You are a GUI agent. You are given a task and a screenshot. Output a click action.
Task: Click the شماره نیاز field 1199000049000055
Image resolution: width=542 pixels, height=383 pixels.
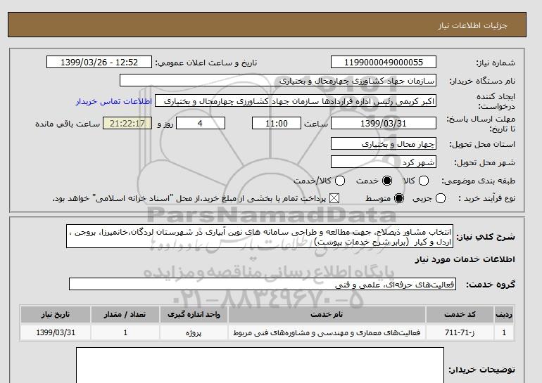click(384, 63)
